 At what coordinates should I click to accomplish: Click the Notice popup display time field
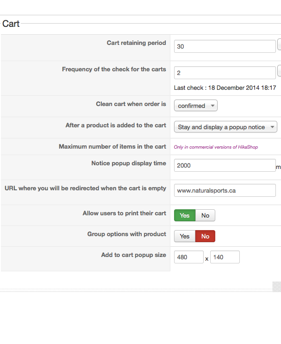(x=225, y=165)
